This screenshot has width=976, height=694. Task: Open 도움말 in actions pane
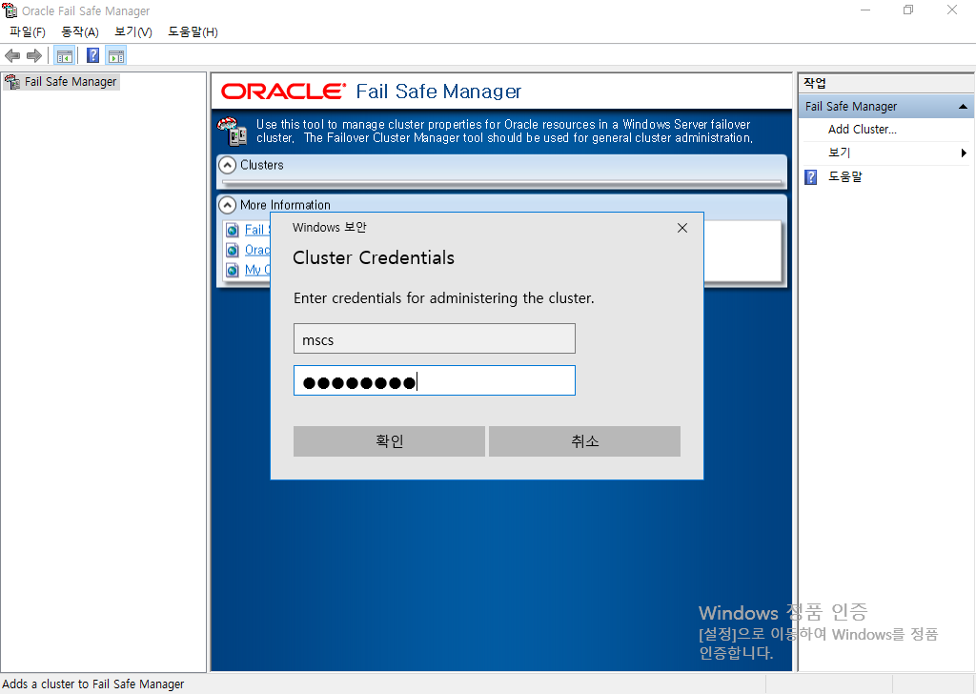[x=844, y=176]
